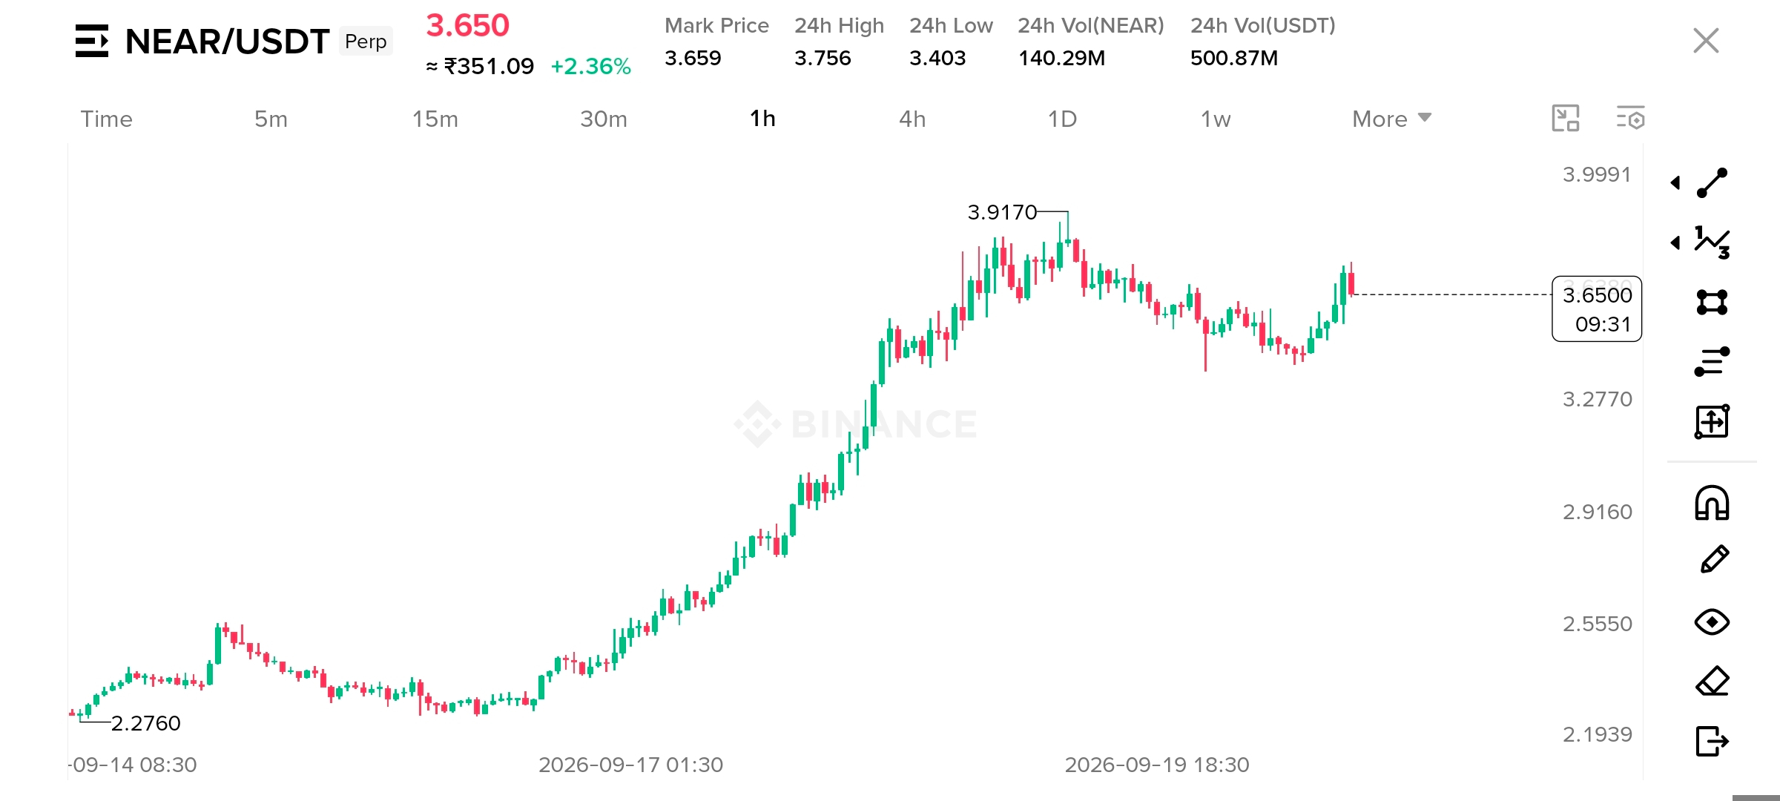The image size is (1780, 801).
Task: Expand wave tool options arrow
Action: 1675,243
